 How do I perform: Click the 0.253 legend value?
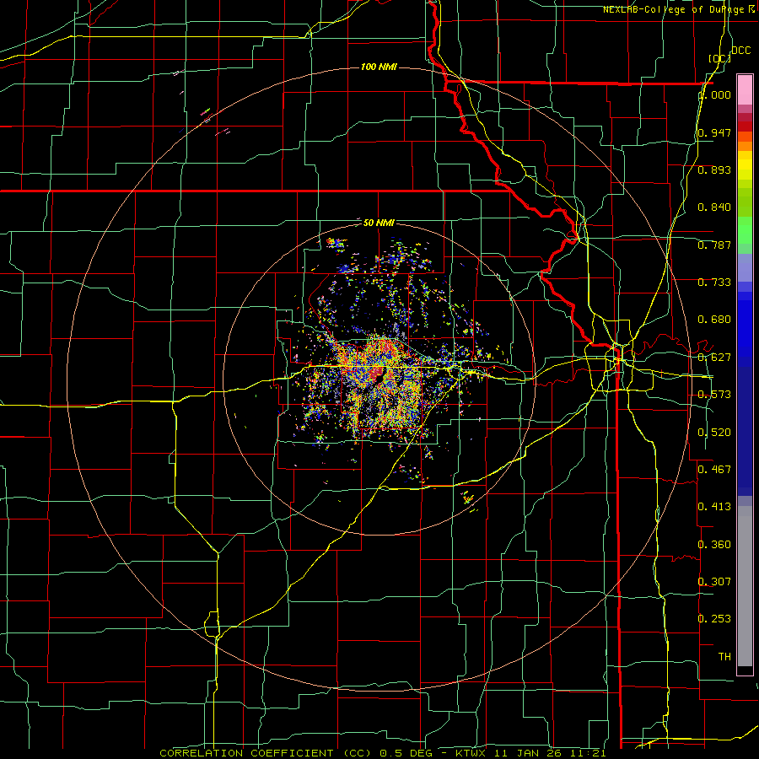[x=714, y=619]
